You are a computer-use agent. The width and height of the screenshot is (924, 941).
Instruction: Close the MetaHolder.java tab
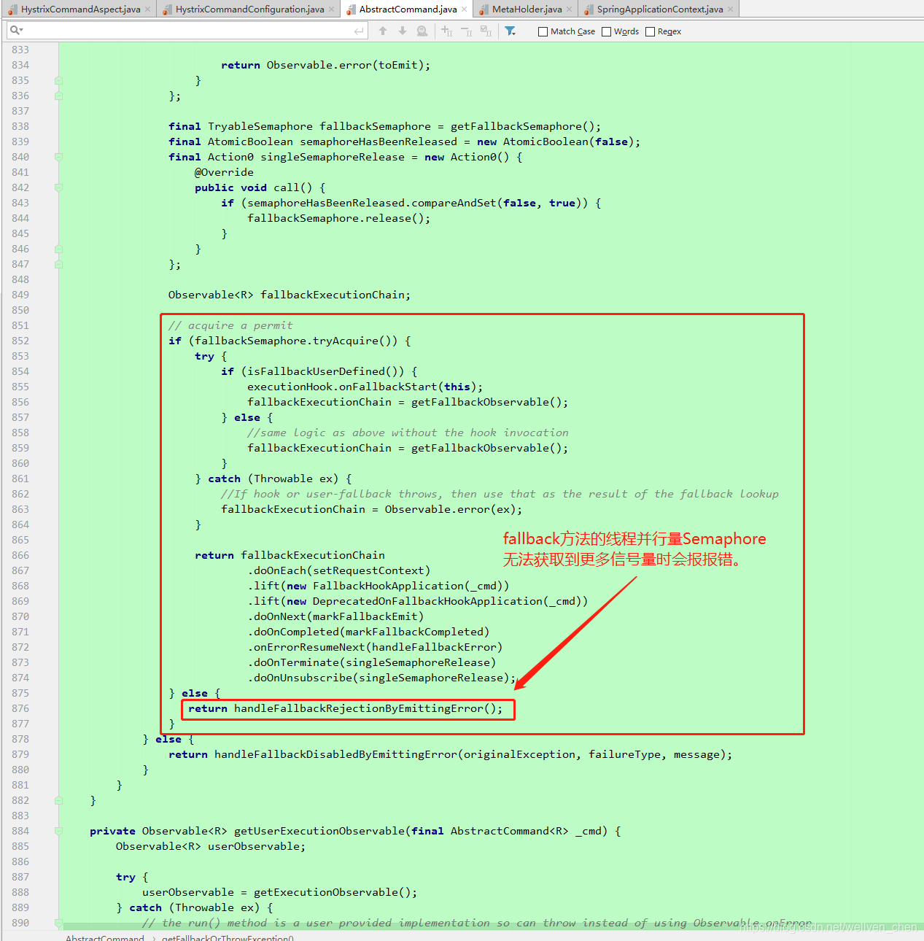pos(569,9)
